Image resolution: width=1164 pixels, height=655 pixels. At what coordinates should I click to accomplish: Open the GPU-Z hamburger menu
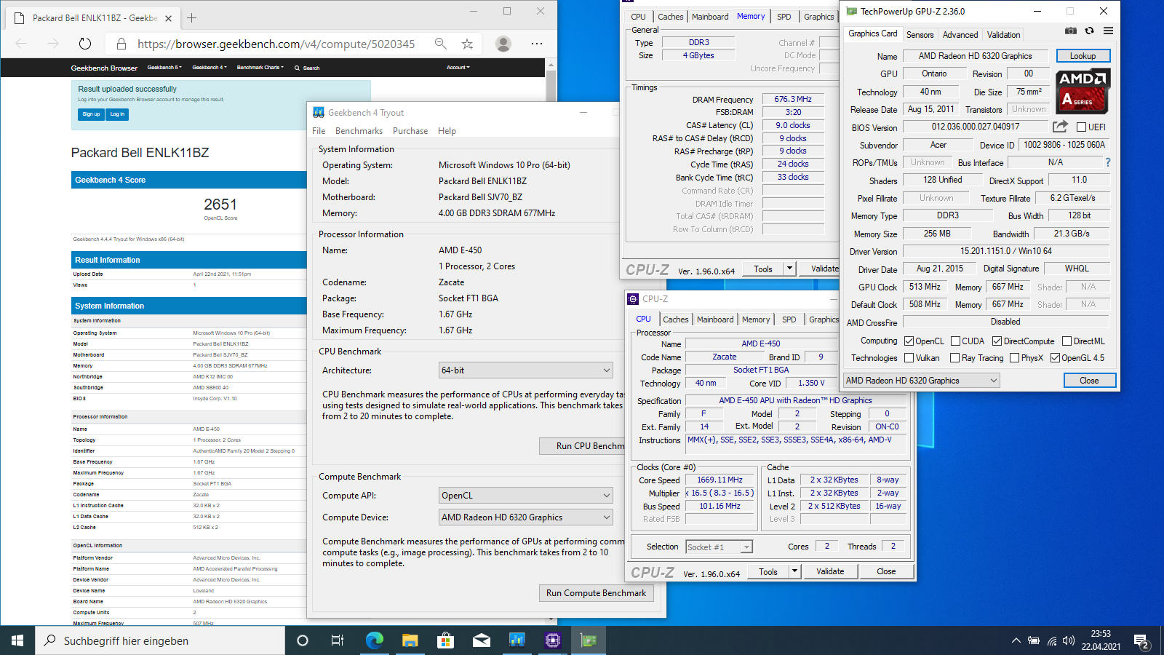click(x=1108, y=31)
